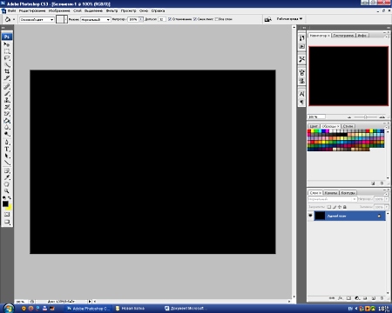392x313 pixels.
Task: Switch to the Каналы tab
Action: point(331,193)
